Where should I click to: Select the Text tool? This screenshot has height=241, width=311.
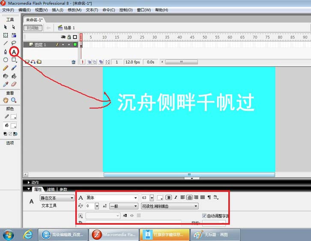[x=14, y=52]
